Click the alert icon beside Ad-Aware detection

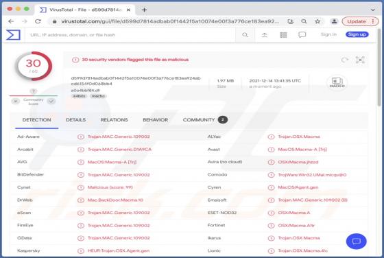(x=81, y=137)
